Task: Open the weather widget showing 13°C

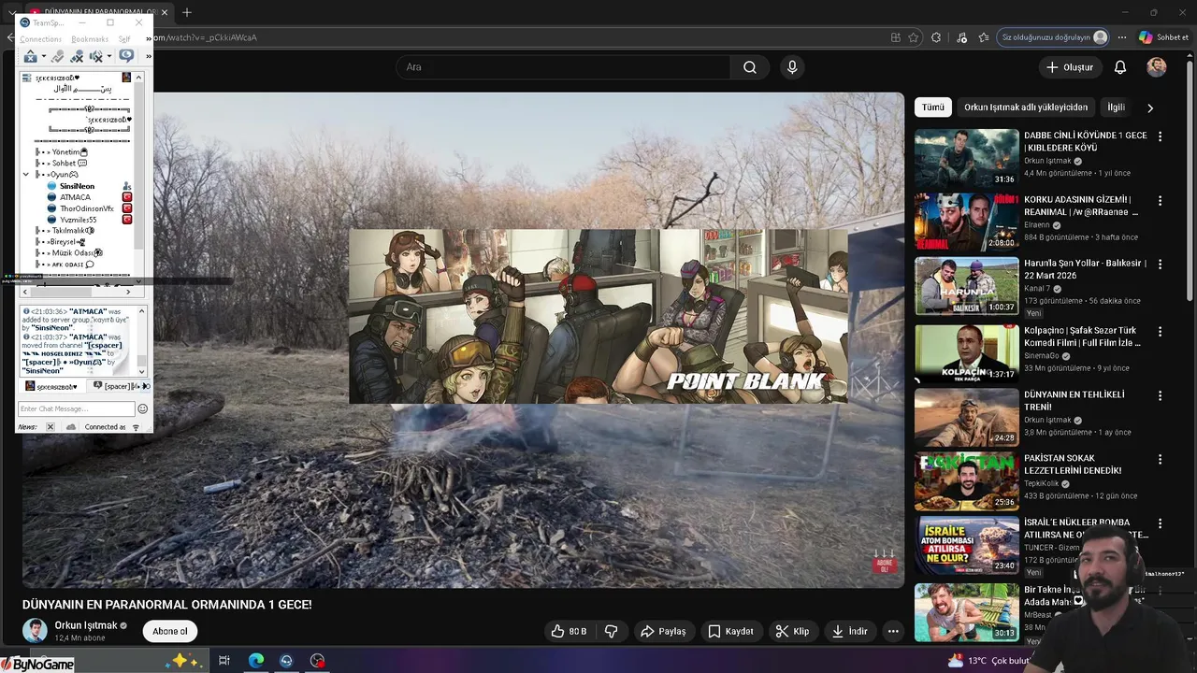Action: pyautogui.click(x=988, y=661)
